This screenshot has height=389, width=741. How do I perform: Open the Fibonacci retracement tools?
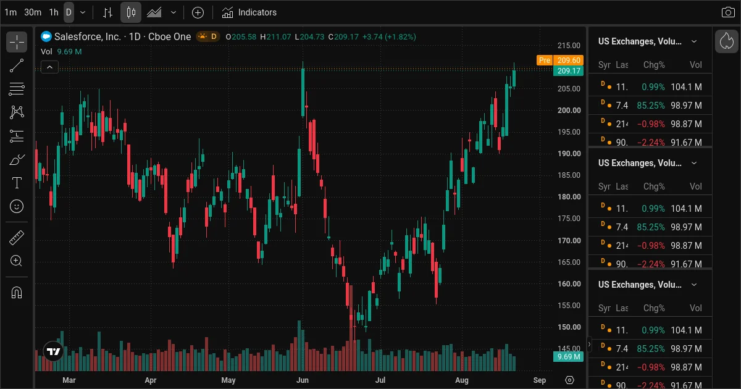click(x=17, y=89)
